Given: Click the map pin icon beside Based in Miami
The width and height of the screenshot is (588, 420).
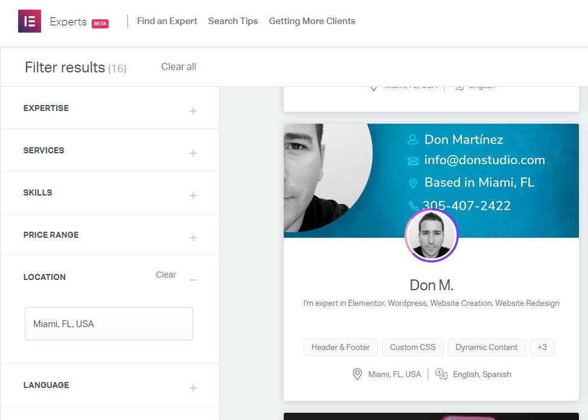Looking at the screenshot, I should (413, 183).
